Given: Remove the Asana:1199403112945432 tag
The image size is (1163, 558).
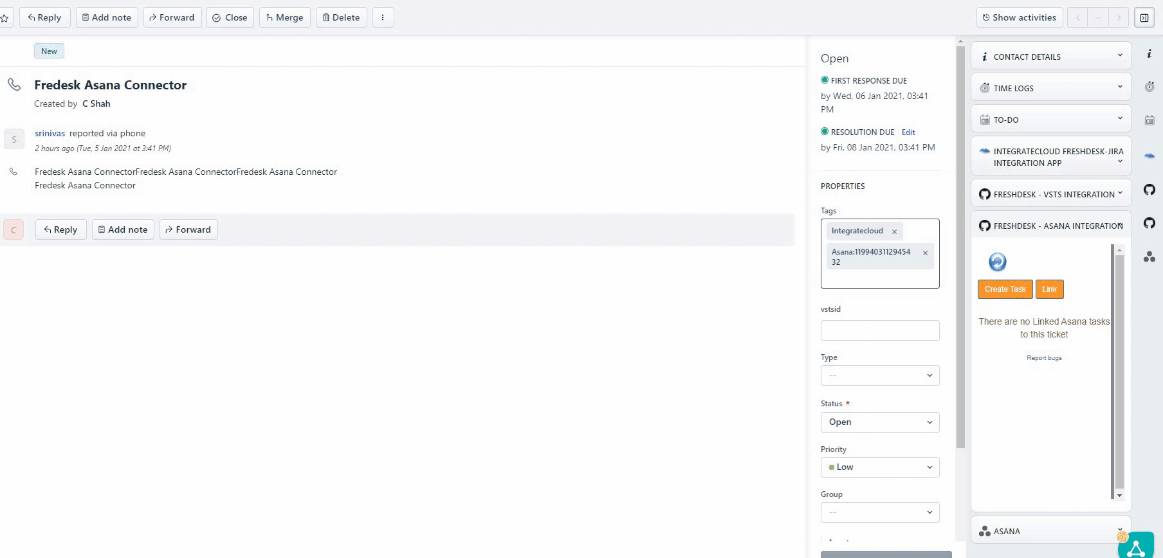Looking at the screenshot, I should (925, 253).
